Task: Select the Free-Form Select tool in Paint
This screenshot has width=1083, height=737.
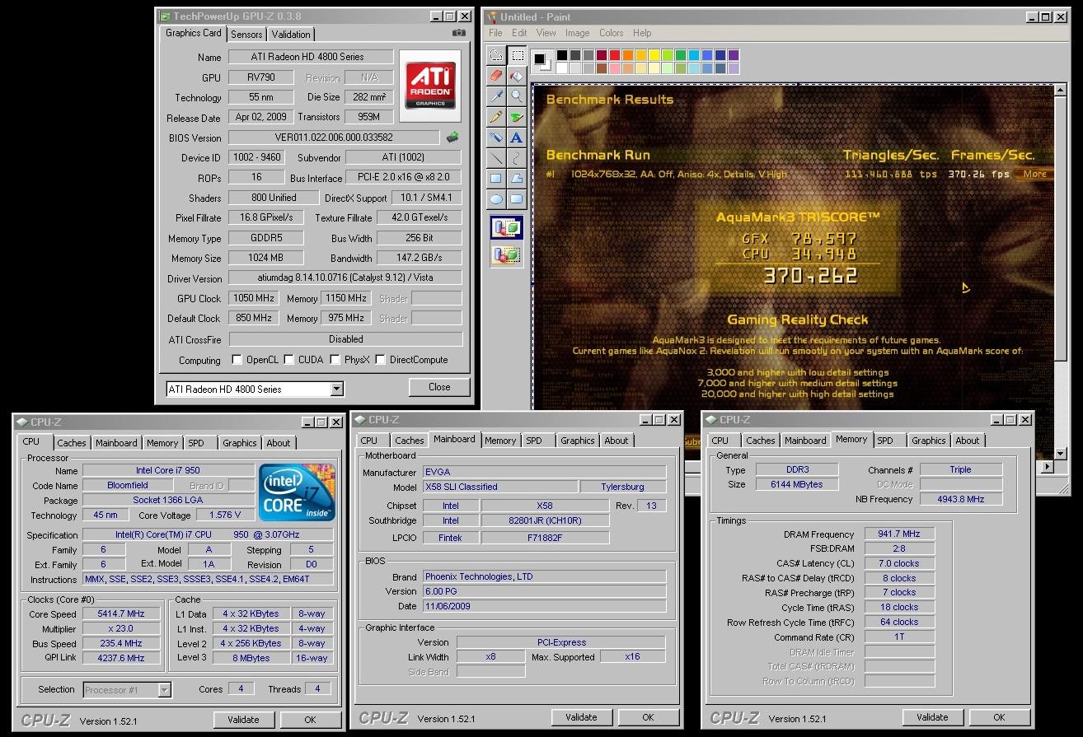Action: tap(496, 56)
